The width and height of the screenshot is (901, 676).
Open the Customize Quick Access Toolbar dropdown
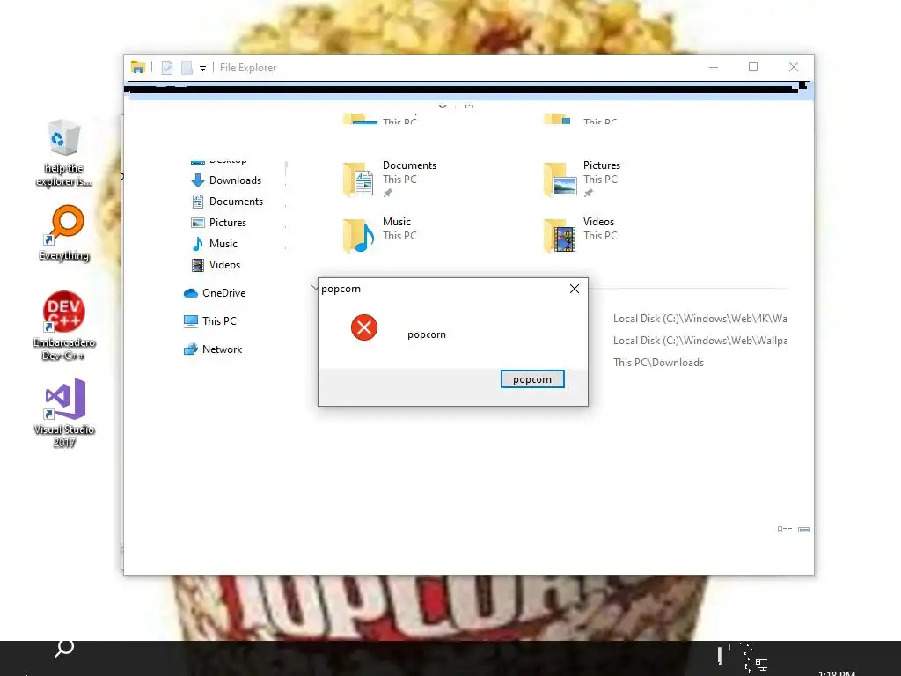point(203,69)
